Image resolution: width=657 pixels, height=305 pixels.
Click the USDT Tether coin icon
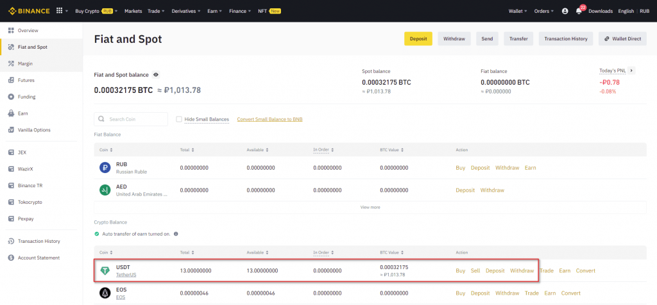pyautogui.click(x=105, y=270)
